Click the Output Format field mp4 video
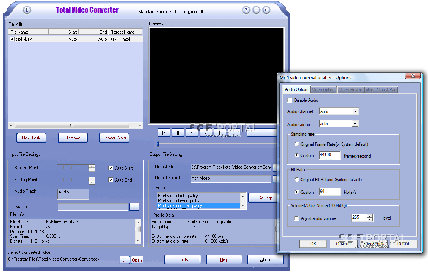428x274 pixels. point(231,179)
